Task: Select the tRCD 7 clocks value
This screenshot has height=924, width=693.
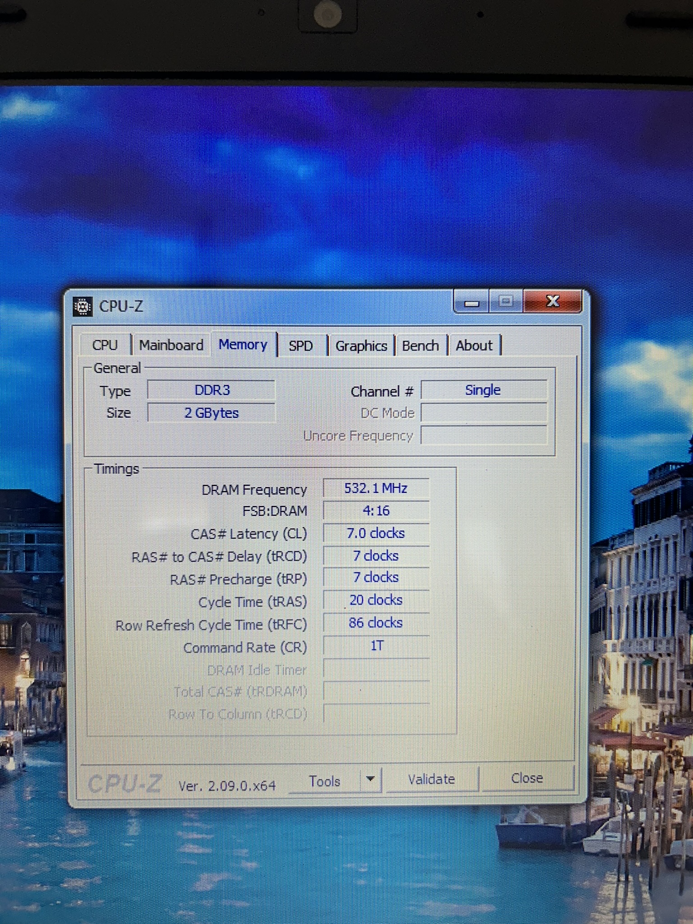Action: pos(376,556)
